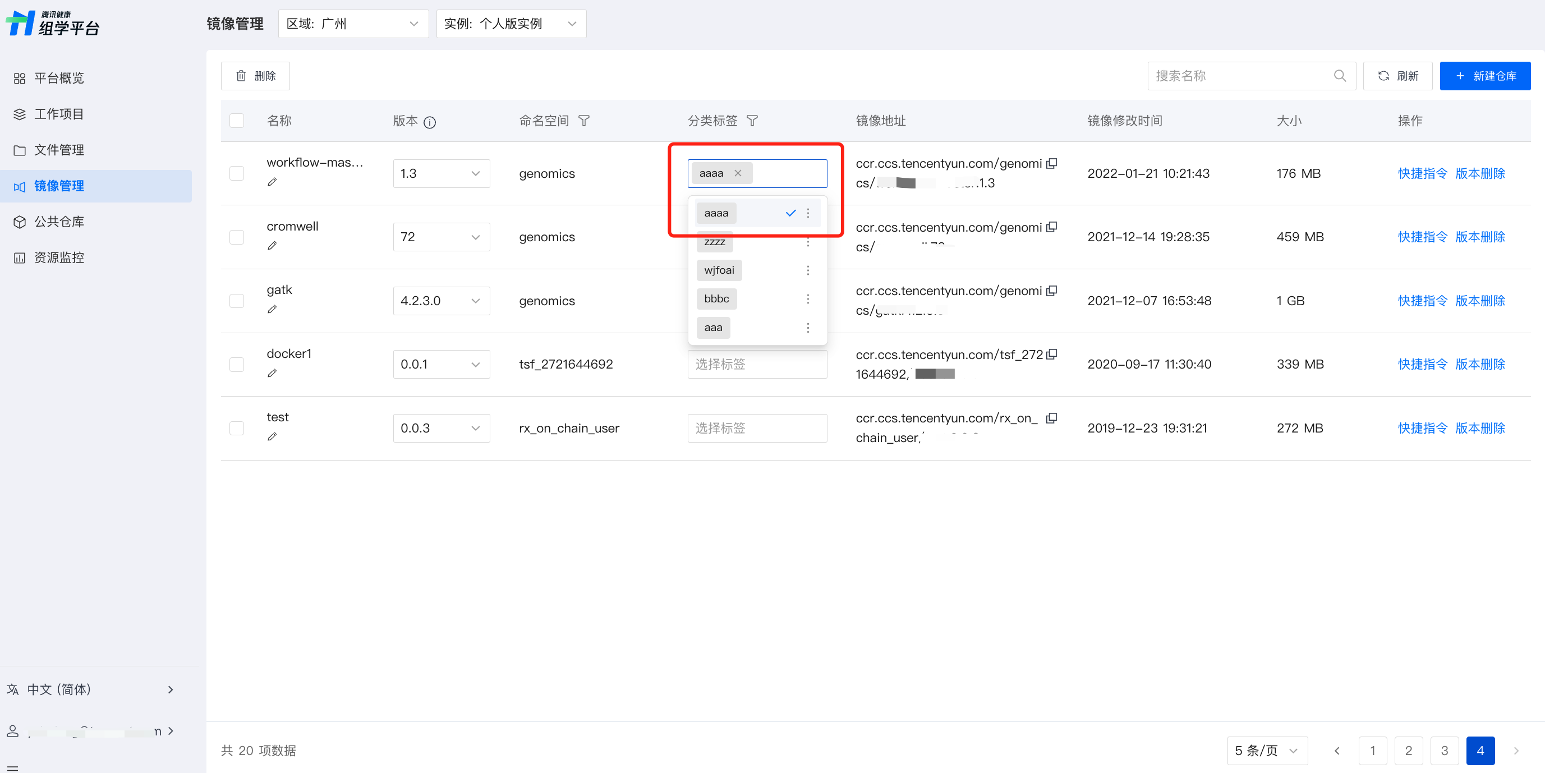The height and width of the screenshot is (773, 1545).
Task: Check the test row checkbox
Action: (237, 428)
